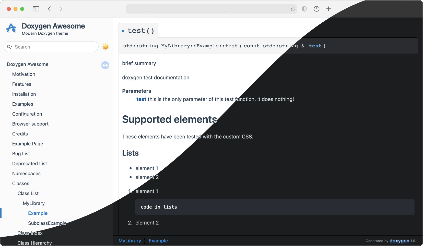
Task: Open the search magnifier dropdown
Action: coord(10,47)
